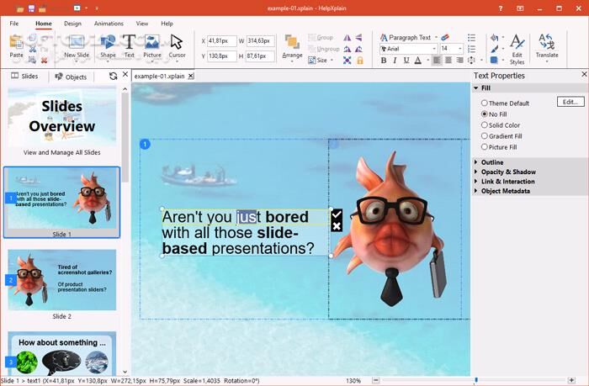The height and width of the screenshot is (386, 589).
Task: Open the Arrange tool
Action: pos(292,46)
